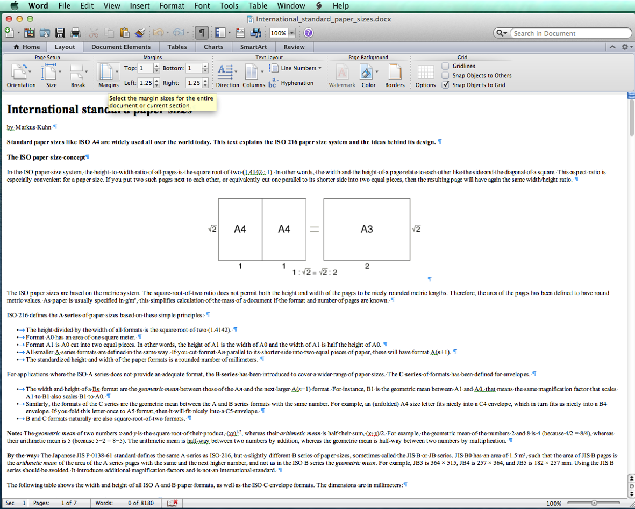Click the Print icon in toolbar

(75, 33)
